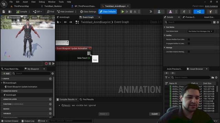Open Root Motion Mode combo box

point(200,31)
